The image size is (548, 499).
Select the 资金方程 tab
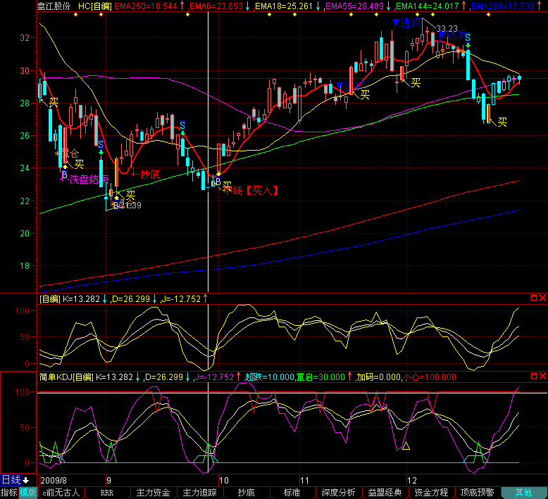click(x=431, y=493)
